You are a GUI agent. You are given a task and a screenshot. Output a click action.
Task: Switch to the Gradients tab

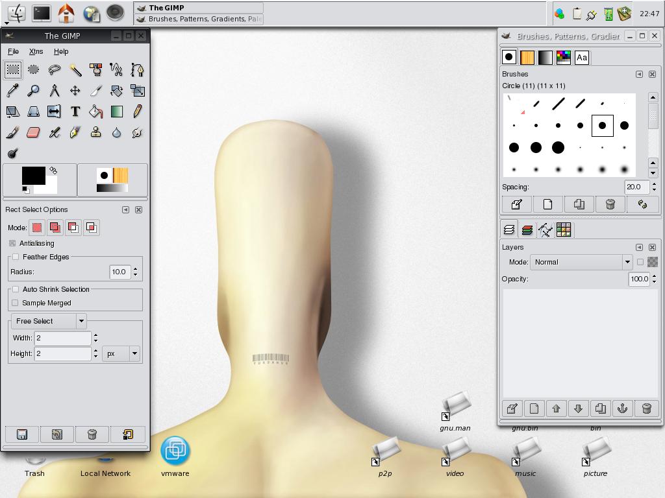pos(546,57)
